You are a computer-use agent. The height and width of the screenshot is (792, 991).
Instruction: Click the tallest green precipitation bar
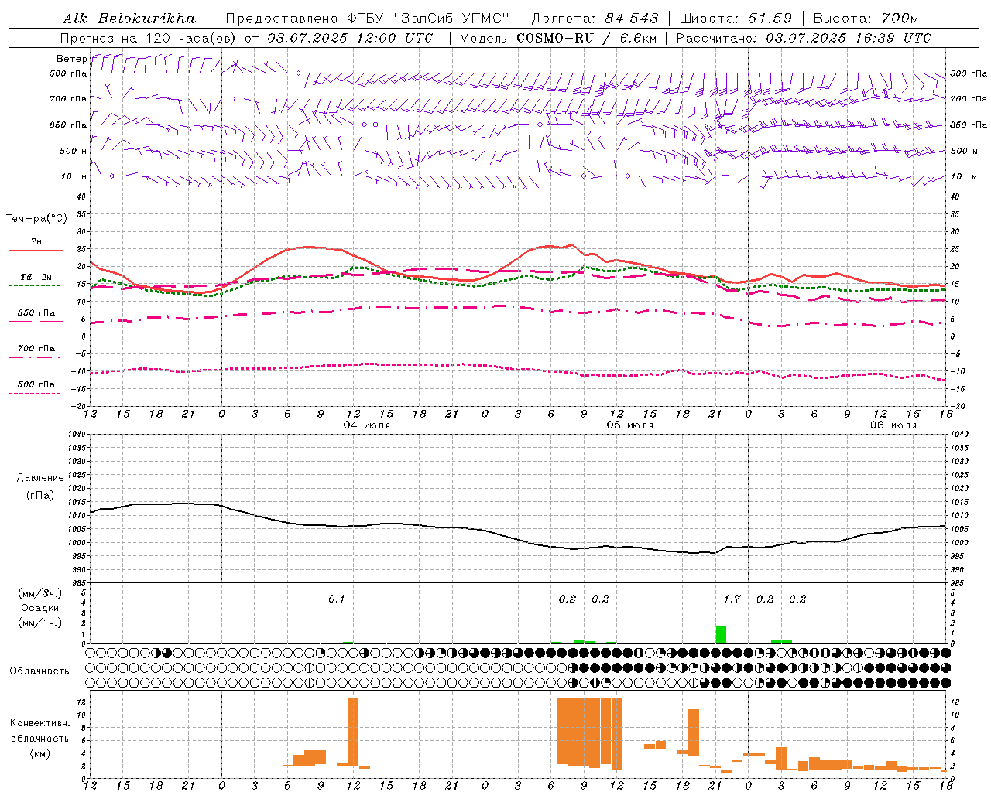click(721, 634)
